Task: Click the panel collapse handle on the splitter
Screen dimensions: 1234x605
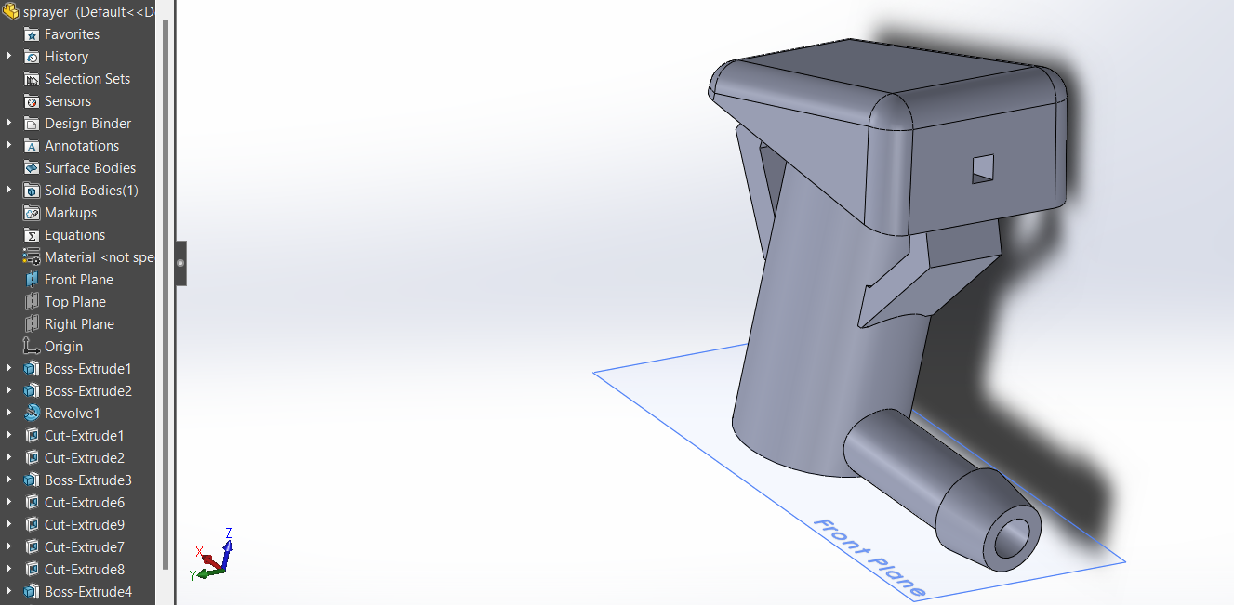Action: 180,263
